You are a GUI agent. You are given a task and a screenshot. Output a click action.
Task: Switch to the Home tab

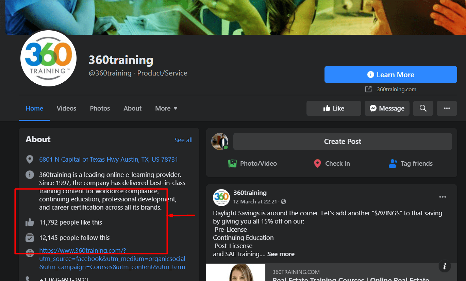34,109
